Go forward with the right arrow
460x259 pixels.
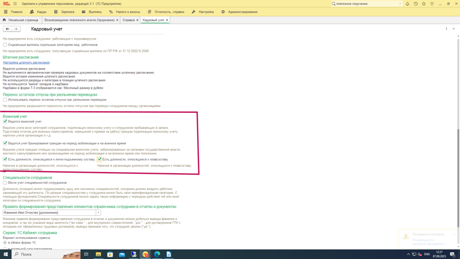click(x=16, y=29)
